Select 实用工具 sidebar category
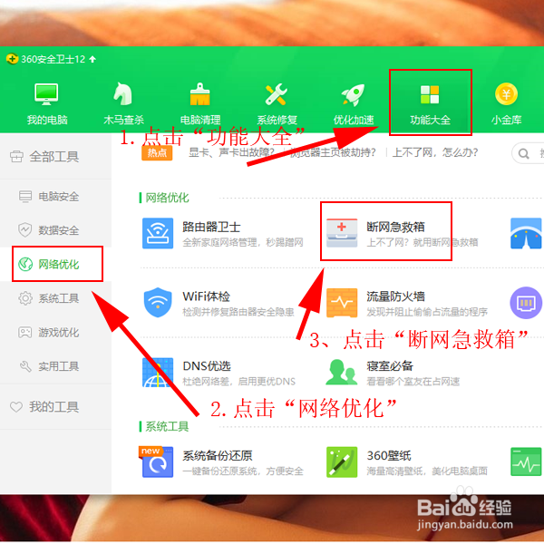The width and height of the screenshot is (544, 544). [x=55, y=366]
